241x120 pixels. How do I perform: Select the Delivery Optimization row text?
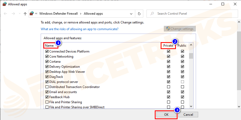[65, 67]
